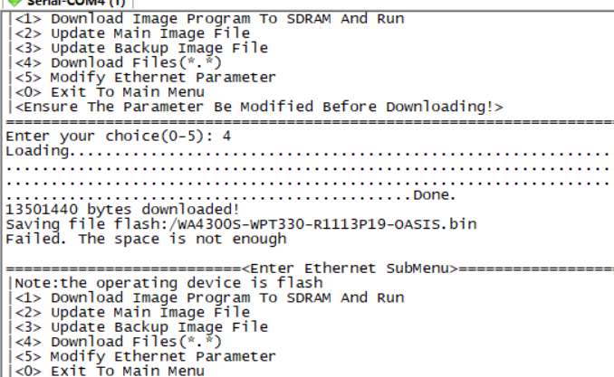The width and height of the screenshot is (614, 377).
Task: Click the Done. text ending the dots
Action: (x=435, y=194)
